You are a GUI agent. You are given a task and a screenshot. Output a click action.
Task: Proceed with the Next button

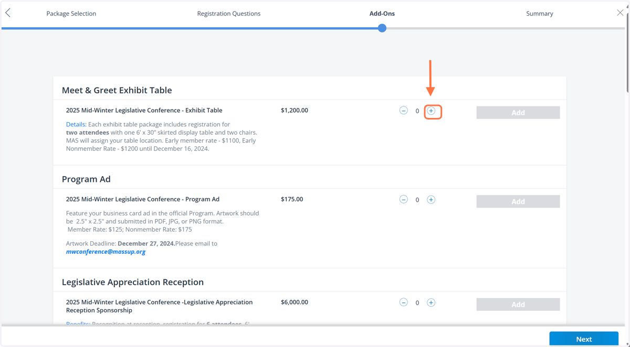point(584,339)
